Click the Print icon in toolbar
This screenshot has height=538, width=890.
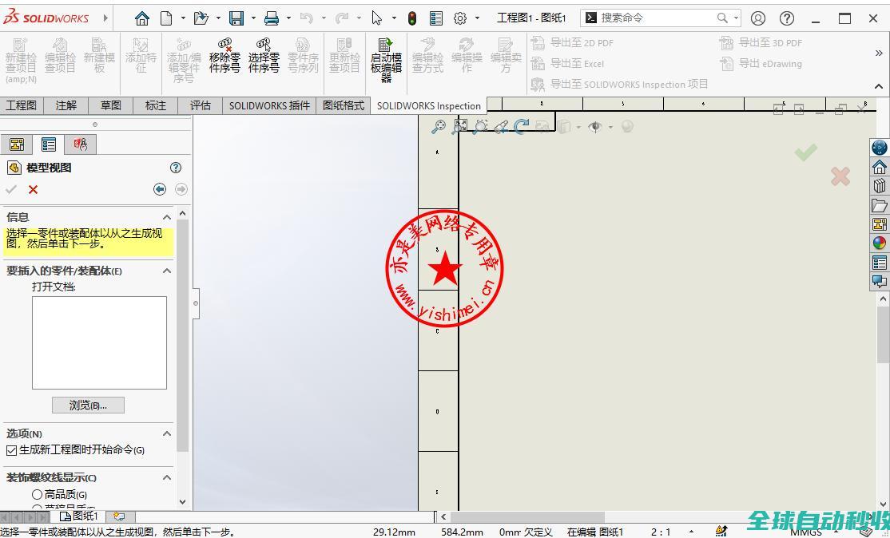[x=272, y=18]
